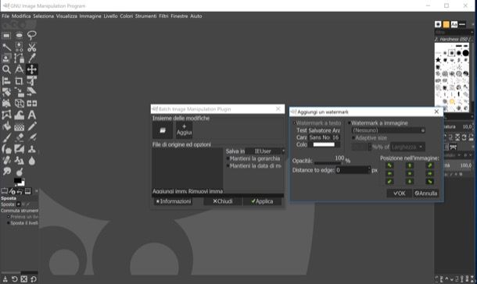This screenshot has height=284, width=477.
Task: Open the Modifica menu
Action: click(21, 16)
